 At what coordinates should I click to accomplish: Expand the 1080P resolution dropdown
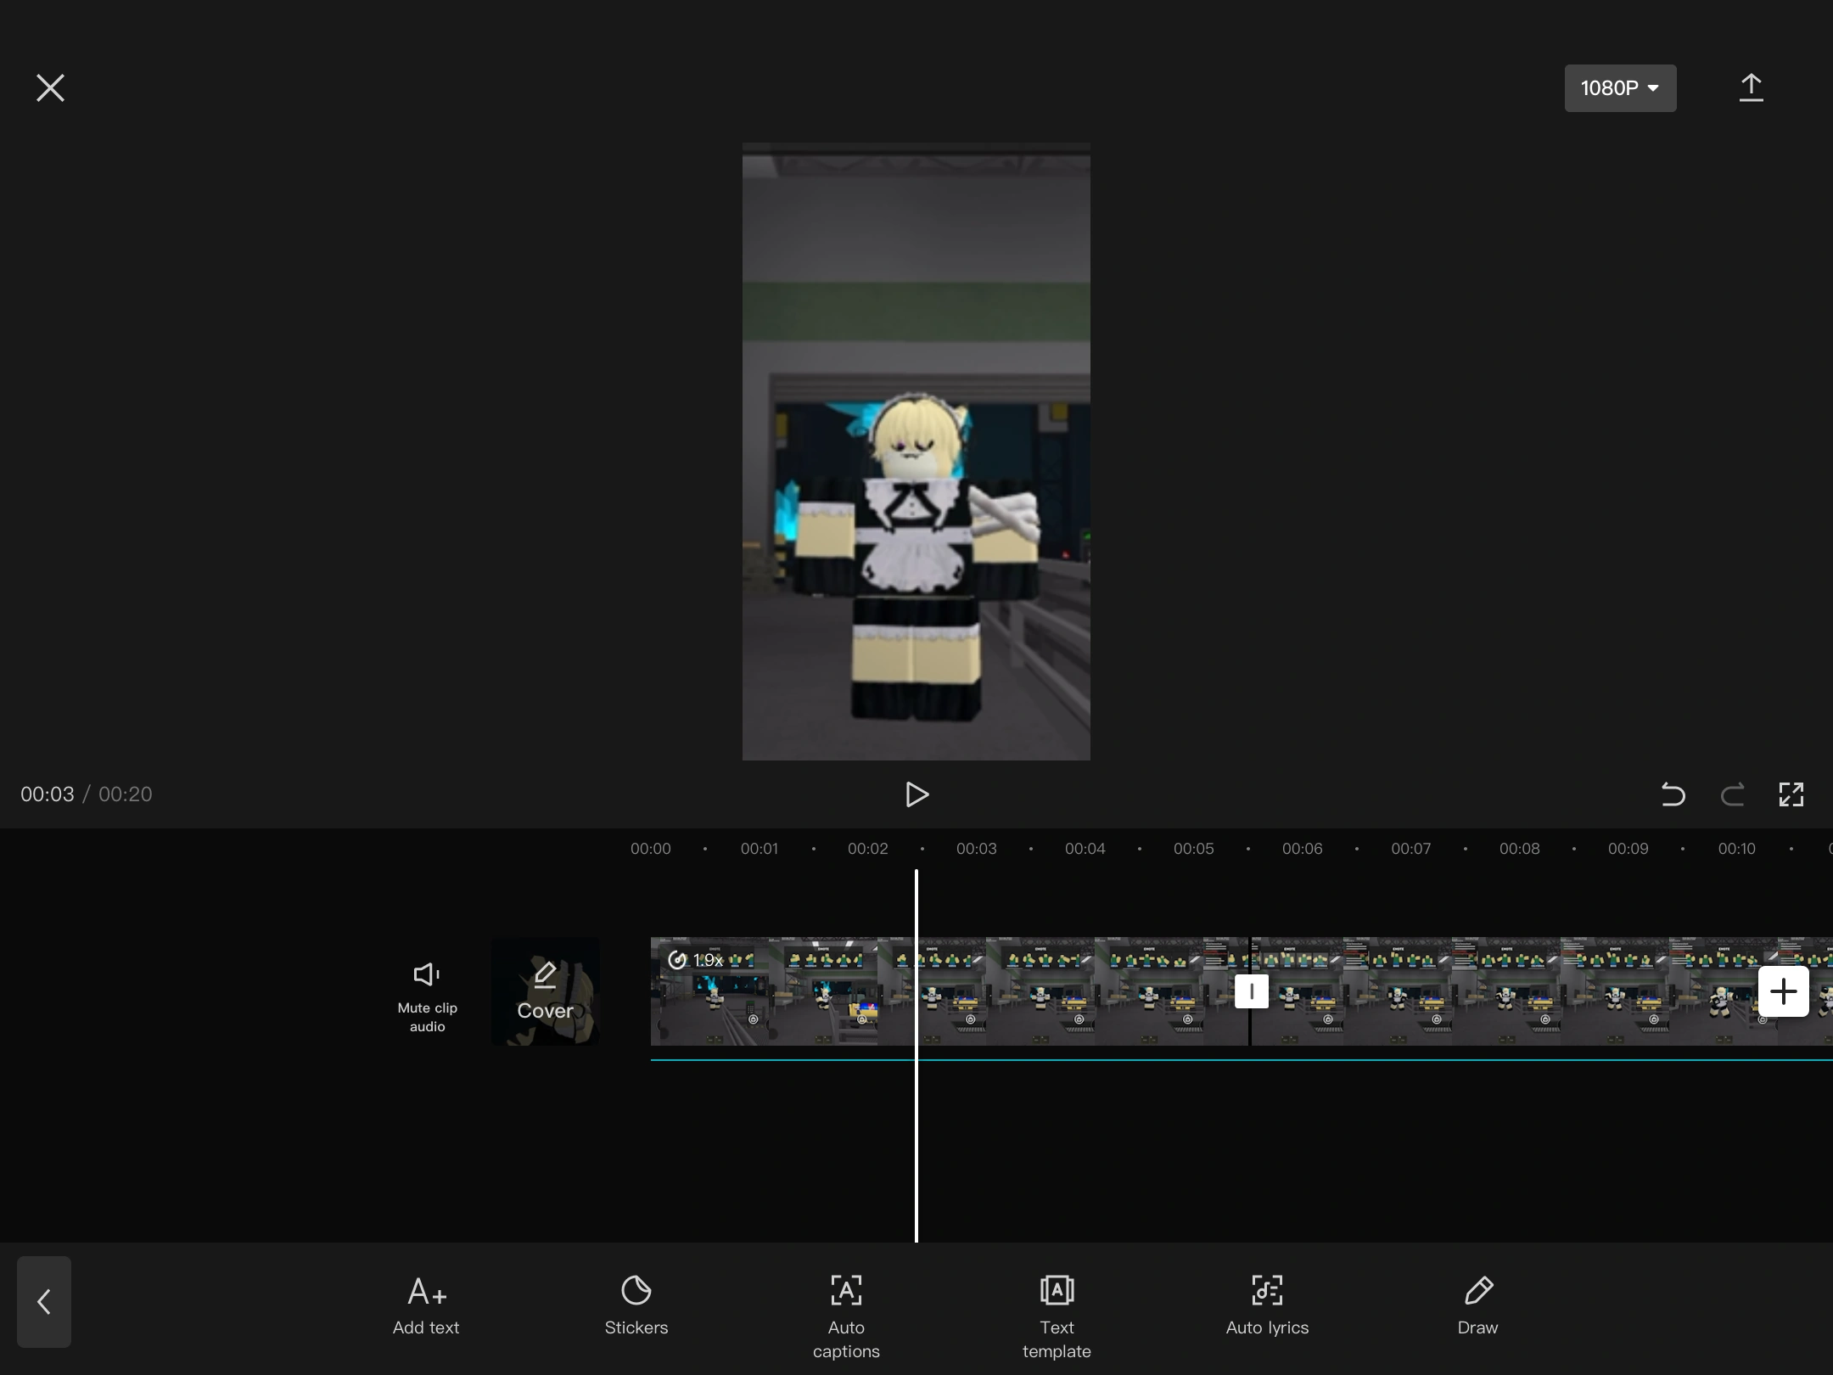[1619, 88]
